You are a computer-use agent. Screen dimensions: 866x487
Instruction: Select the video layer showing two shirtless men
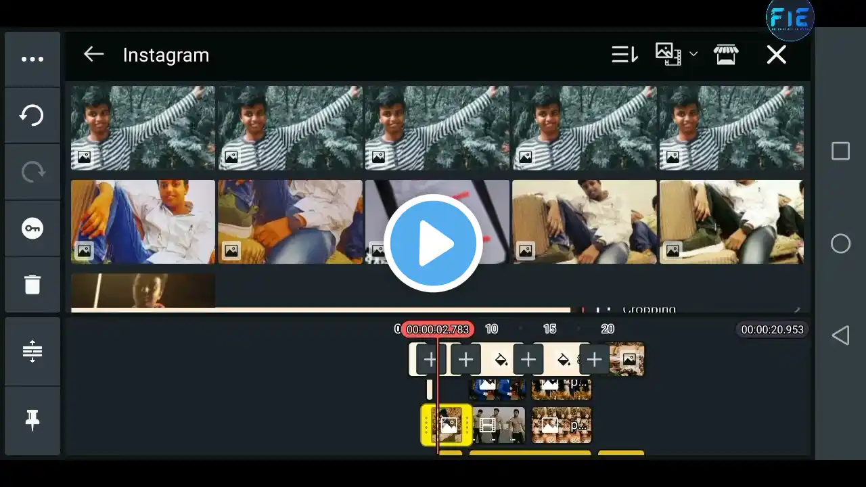(x=499, y=425)
